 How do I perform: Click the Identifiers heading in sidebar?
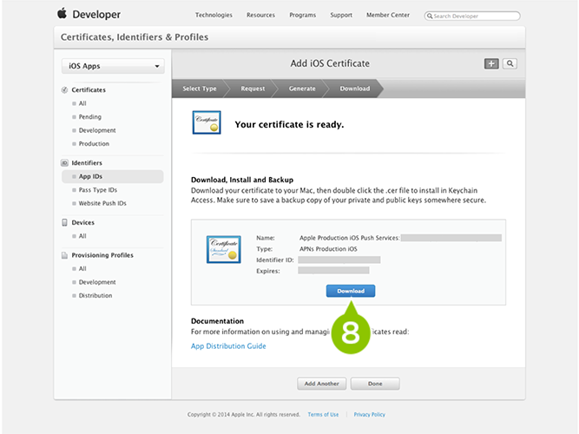tap(87, 163)
